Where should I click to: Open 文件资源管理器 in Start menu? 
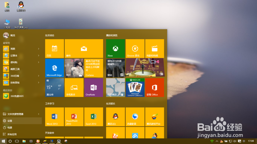pos(22,114)
